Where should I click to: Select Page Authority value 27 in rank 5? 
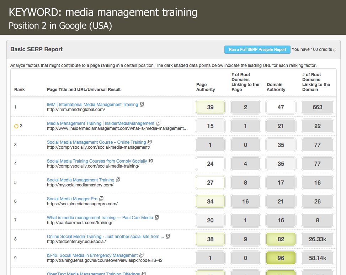coord(210,183)
